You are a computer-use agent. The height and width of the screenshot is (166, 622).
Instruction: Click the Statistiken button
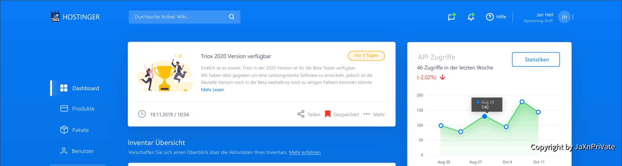pos(536,59)
